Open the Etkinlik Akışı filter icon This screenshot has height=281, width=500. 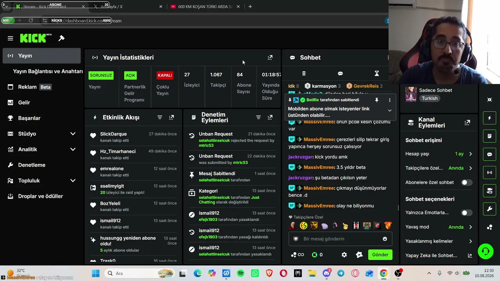(160, 117)
